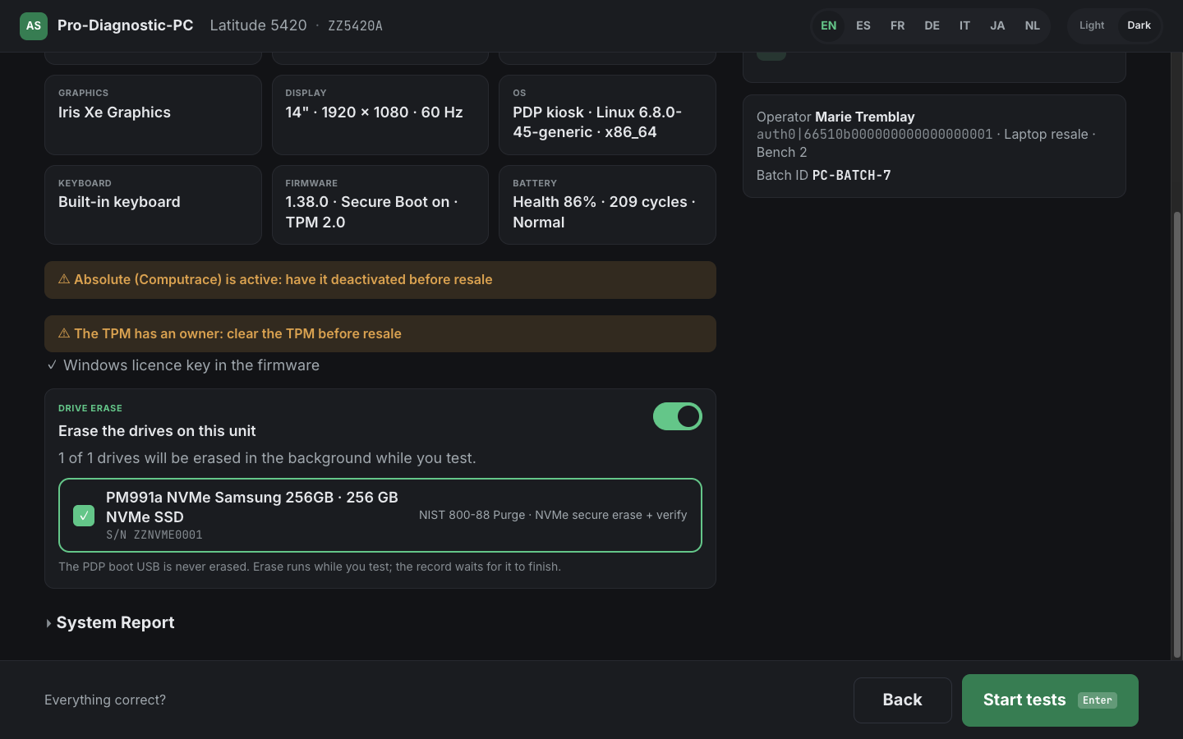This screenshot has width=1183, height=739.
Task: Select the OS PDP kiosk card
Action: [607, 115]
